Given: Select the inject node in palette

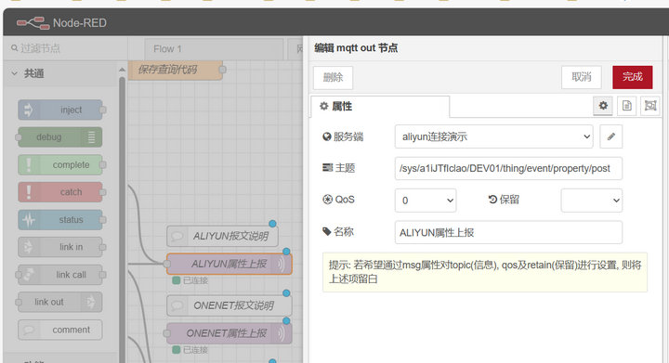Looking at the screenshot, I should [60, 110].
